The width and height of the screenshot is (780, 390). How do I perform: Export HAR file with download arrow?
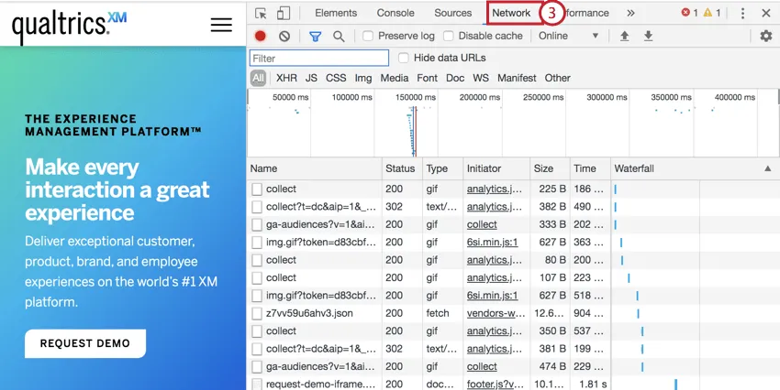[648, 36]
